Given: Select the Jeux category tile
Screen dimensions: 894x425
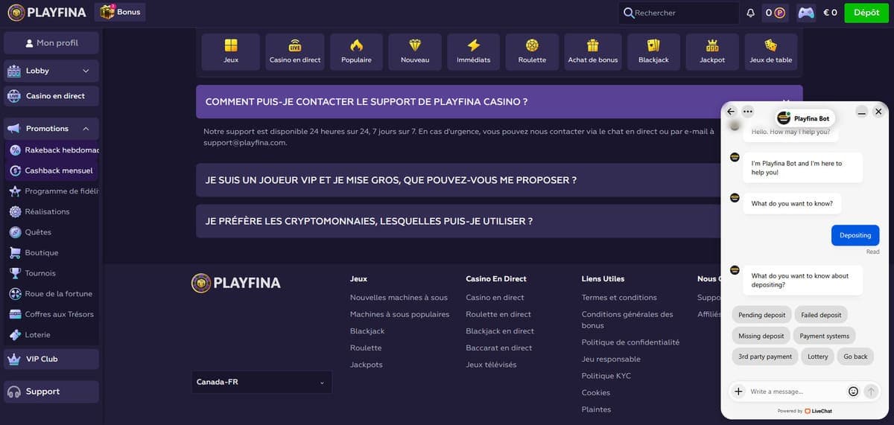Looking at the screenshot, I should [231, 52].
